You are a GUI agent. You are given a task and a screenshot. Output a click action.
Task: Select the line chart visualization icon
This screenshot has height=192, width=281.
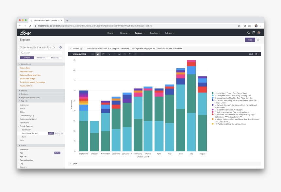114,54
